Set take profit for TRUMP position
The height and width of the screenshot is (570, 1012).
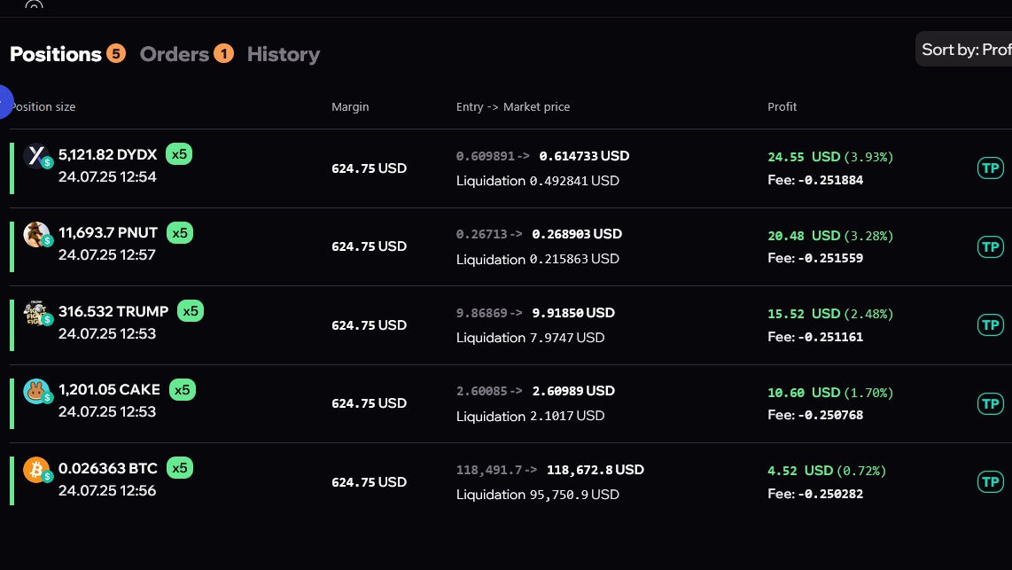[990, 324]
